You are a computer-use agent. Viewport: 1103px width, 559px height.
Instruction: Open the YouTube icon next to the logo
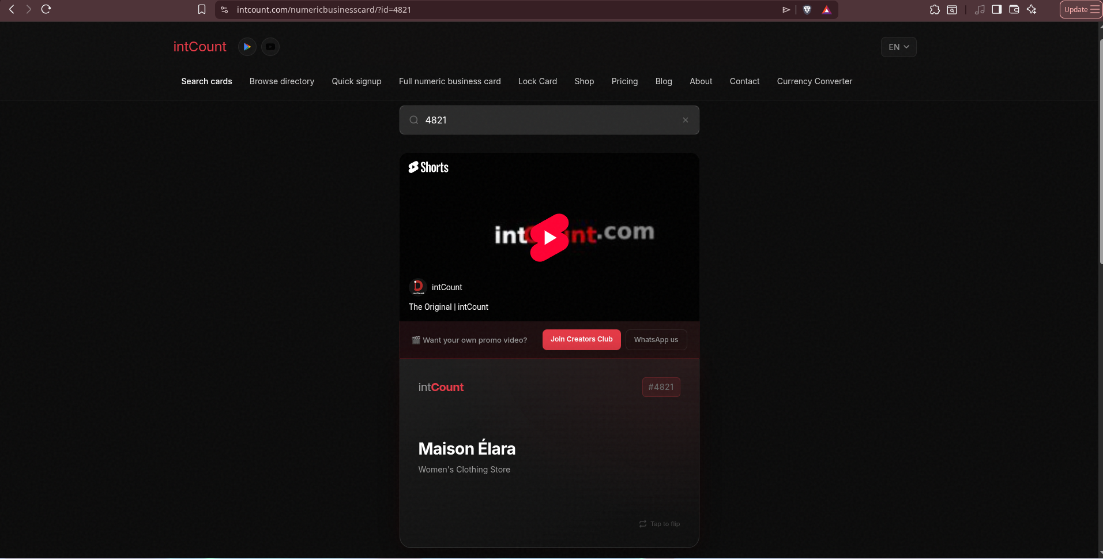point(270,47)
